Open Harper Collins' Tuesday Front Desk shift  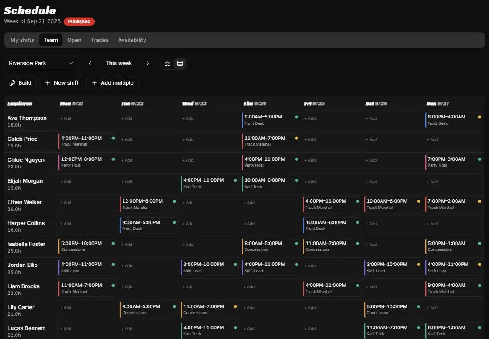click(x=148, y=225)
